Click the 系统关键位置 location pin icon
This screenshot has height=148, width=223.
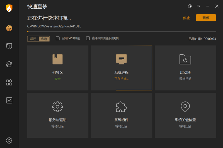click(x=185, y=107)
